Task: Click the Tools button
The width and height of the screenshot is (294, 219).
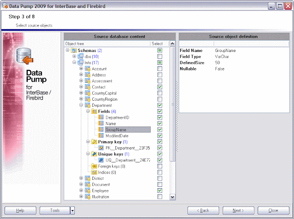Action: [55, 211]
